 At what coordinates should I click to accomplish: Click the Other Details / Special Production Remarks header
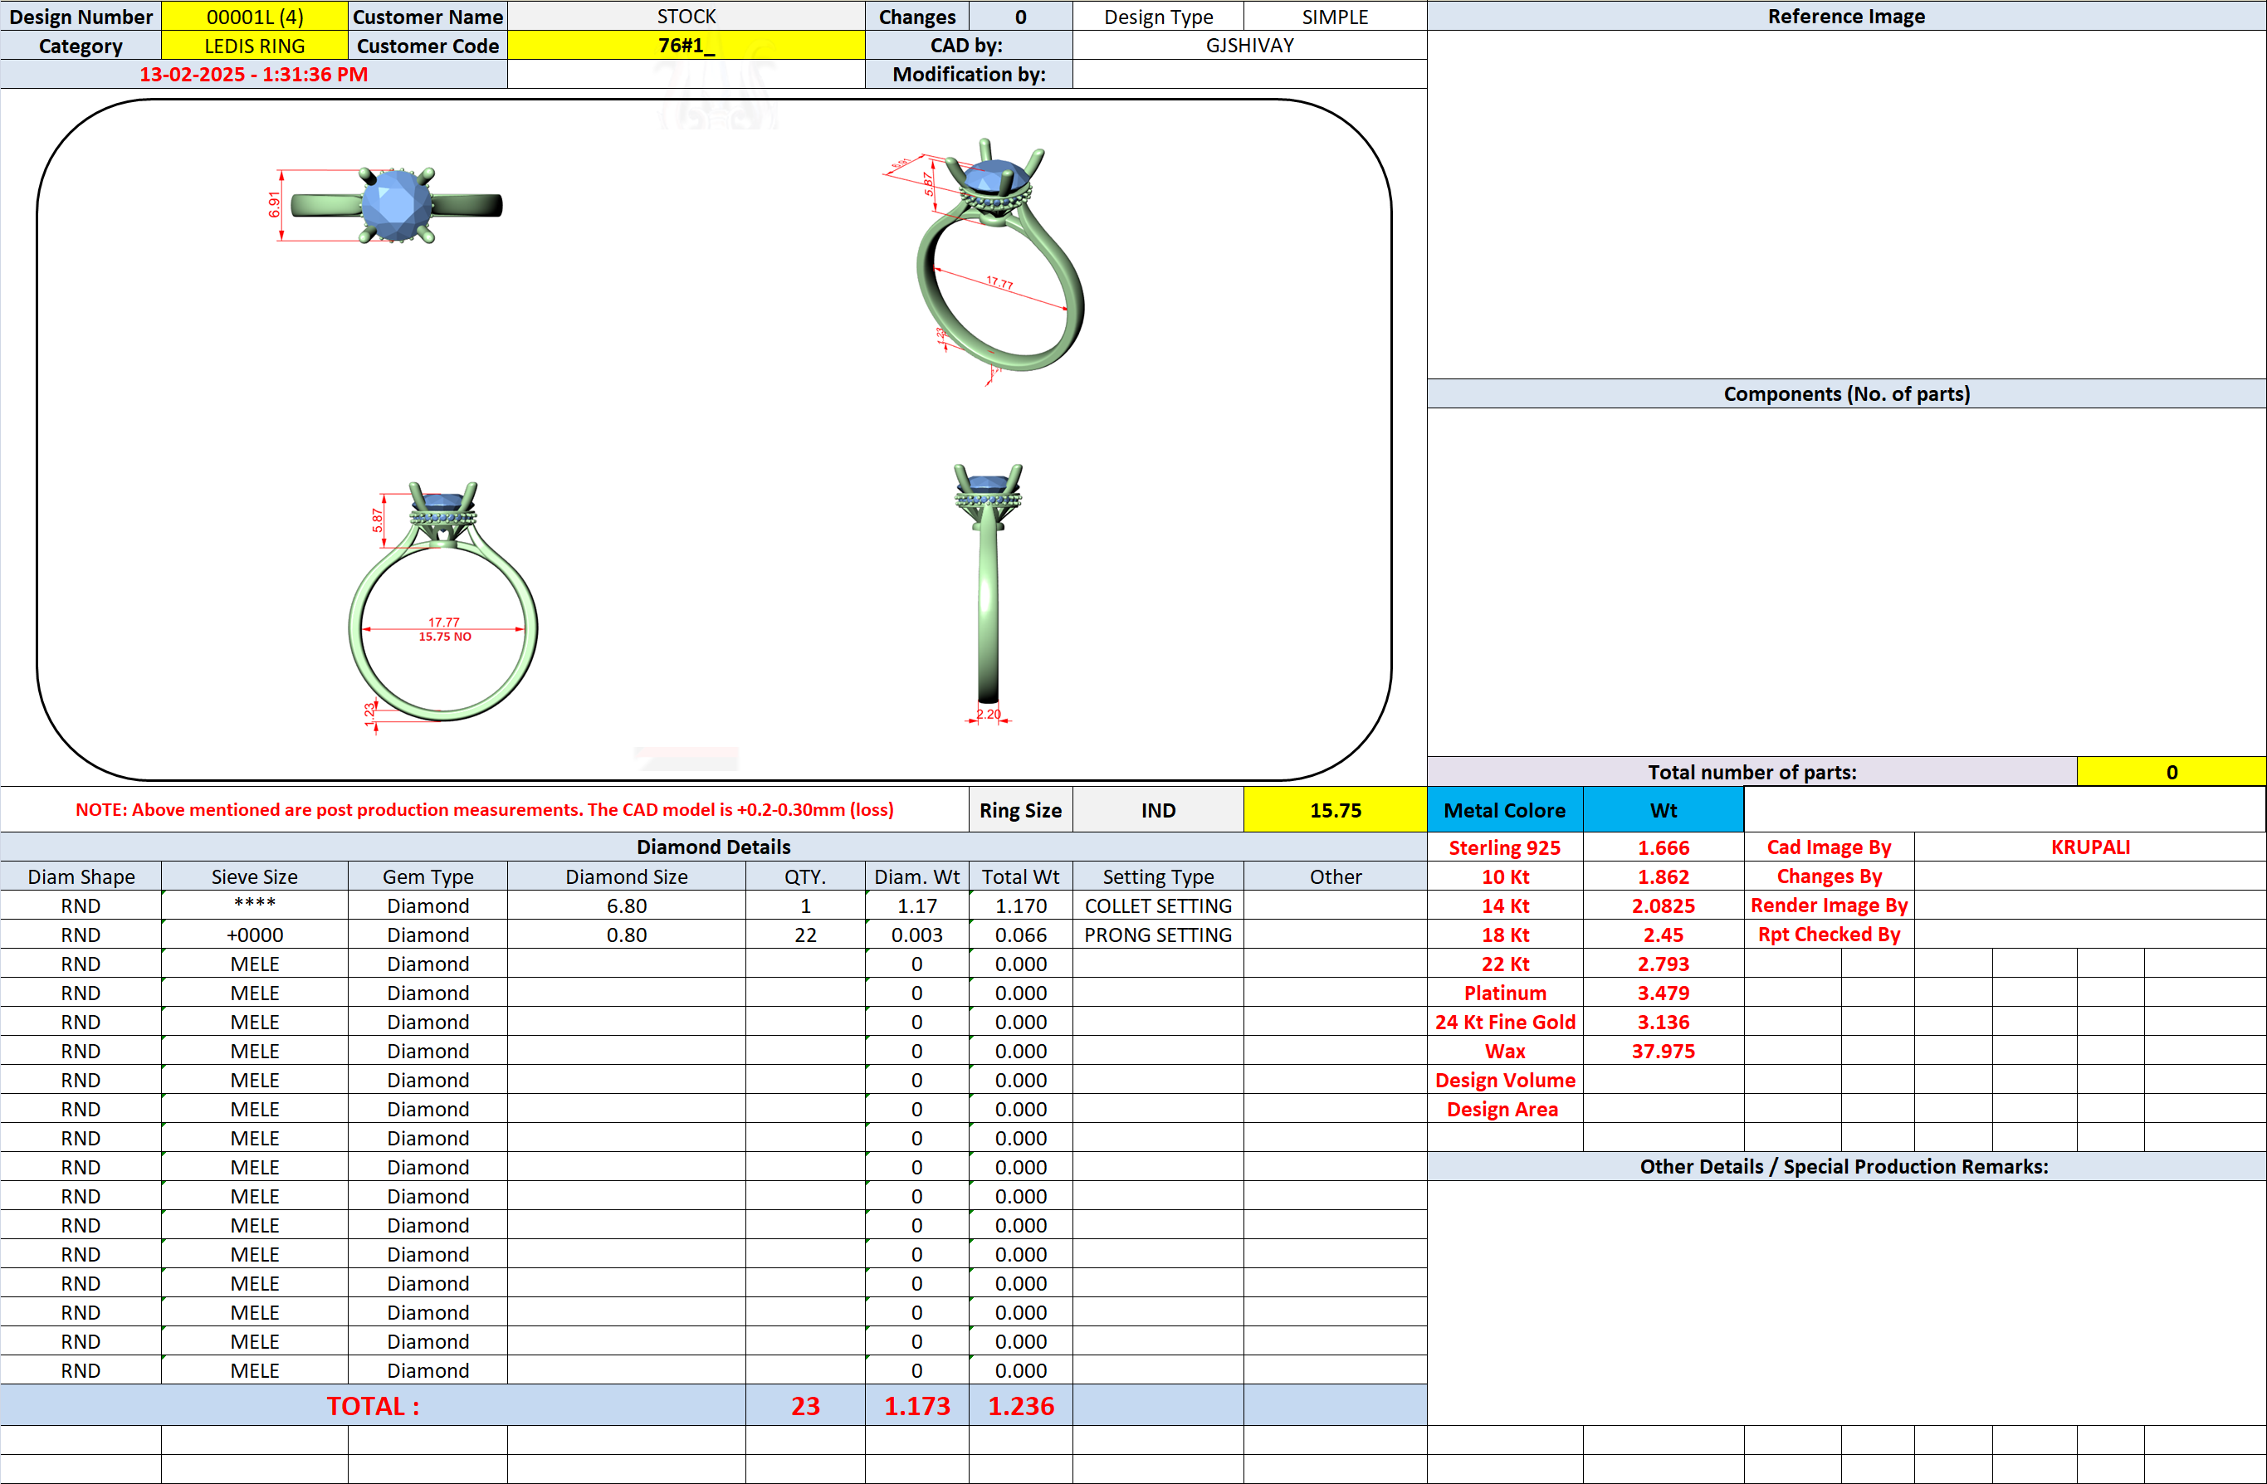click(x=1846, y=1166)
